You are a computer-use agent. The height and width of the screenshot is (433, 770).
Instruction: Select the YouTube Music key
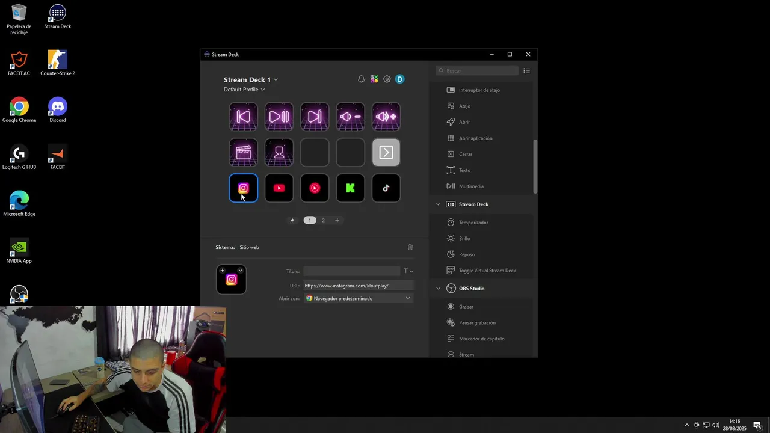point(315,188)
